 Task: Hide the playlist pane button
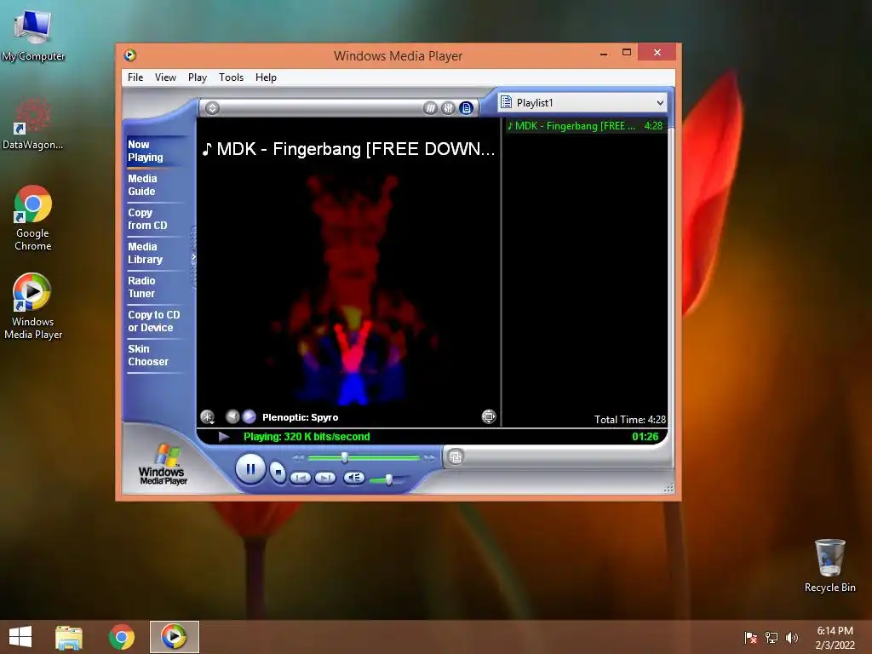466,108
